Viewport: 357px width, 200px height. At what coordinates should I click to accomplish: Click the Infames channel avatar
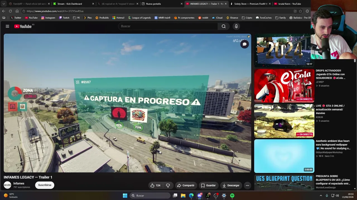[x=8, y=185]
